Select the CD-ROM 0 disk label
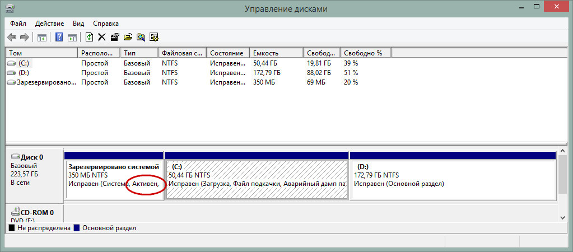The width and height of the screenshot is (573, 252). (x=32, y=212)
